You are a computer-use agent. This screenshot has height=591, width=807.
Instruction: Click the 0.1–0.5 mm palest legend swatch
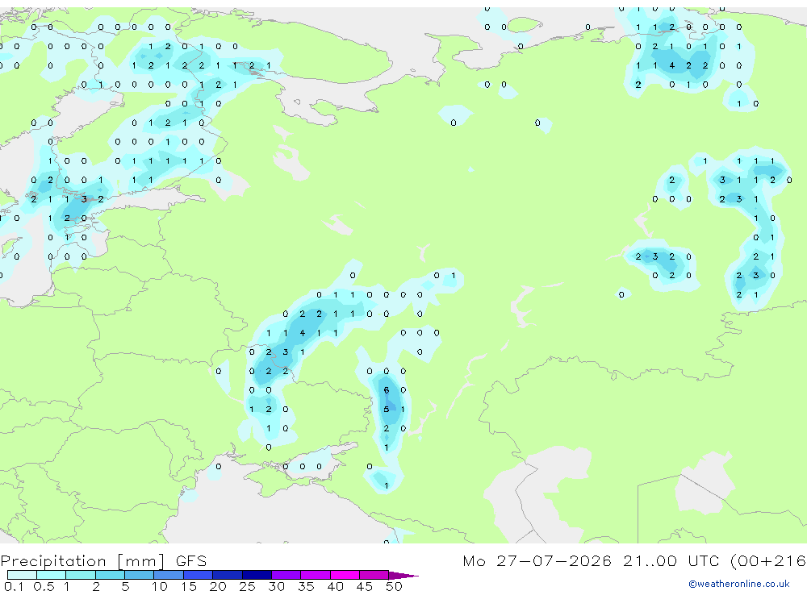coord(22,575)
